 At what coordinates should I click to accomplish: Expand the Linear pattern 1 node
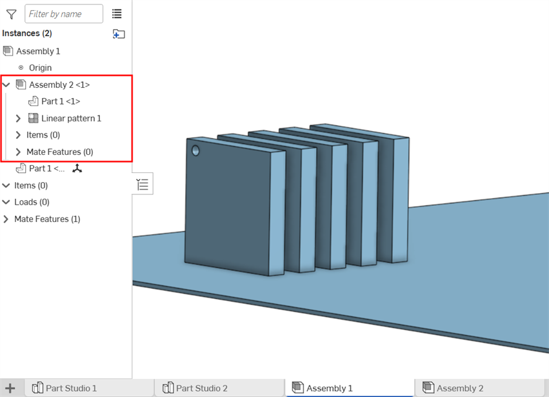tap(18, 118)
